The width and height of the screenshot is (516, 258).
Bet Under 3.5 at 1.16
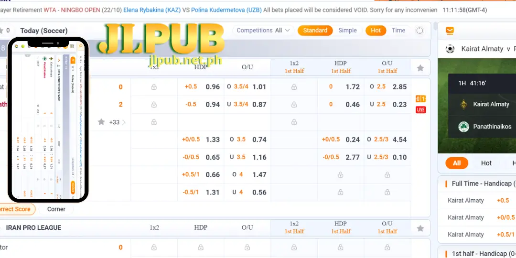coord(247,157)
